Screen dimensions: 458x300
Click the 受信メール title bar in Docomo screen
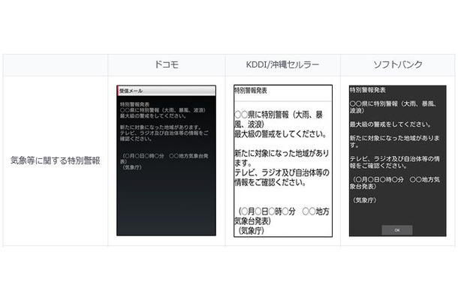[x=167, y=91]
